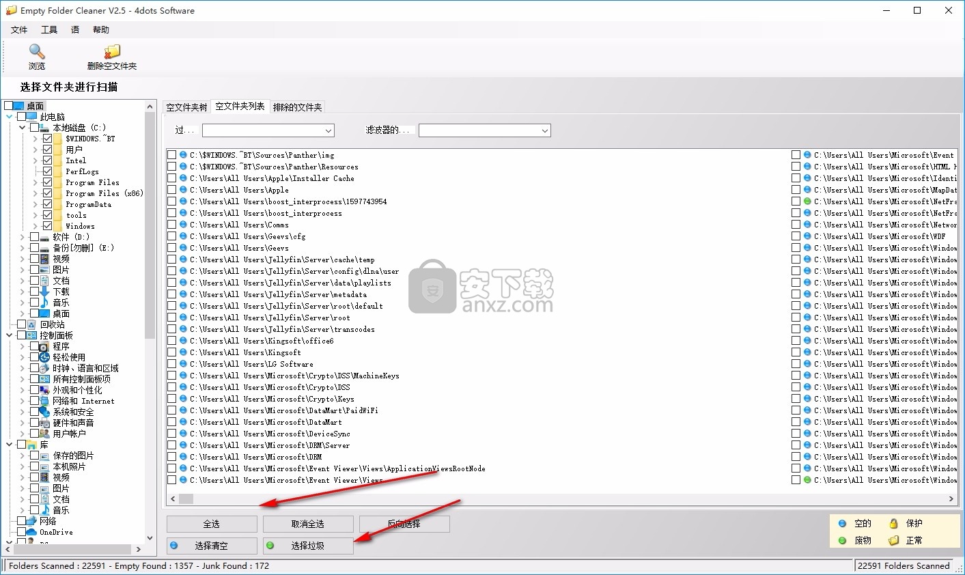Open the first filter dropdown
The width and height of the screenshot is (965, 575).
(x=328, y=130)
